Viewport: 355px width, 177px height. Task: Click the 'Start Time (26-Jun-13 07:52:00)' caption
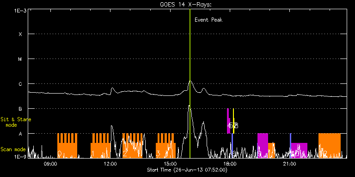(187, 170)
